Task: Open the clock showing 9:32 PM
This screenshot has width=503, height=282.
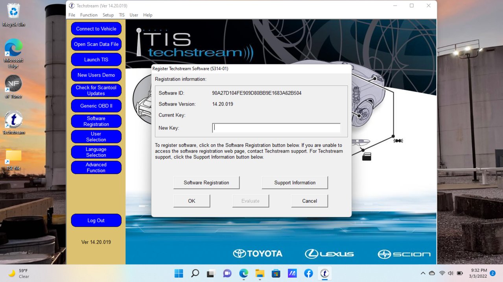Action: coord(479,273)
